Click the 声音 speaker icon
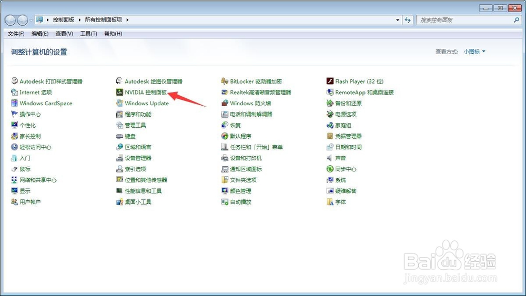This screenshot has height=296, width=526. click(330, 158)
